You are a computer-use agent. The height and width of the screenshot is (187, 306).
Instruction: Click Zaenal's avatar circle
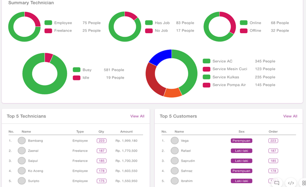pyautogui.click(x=22, y=151)
